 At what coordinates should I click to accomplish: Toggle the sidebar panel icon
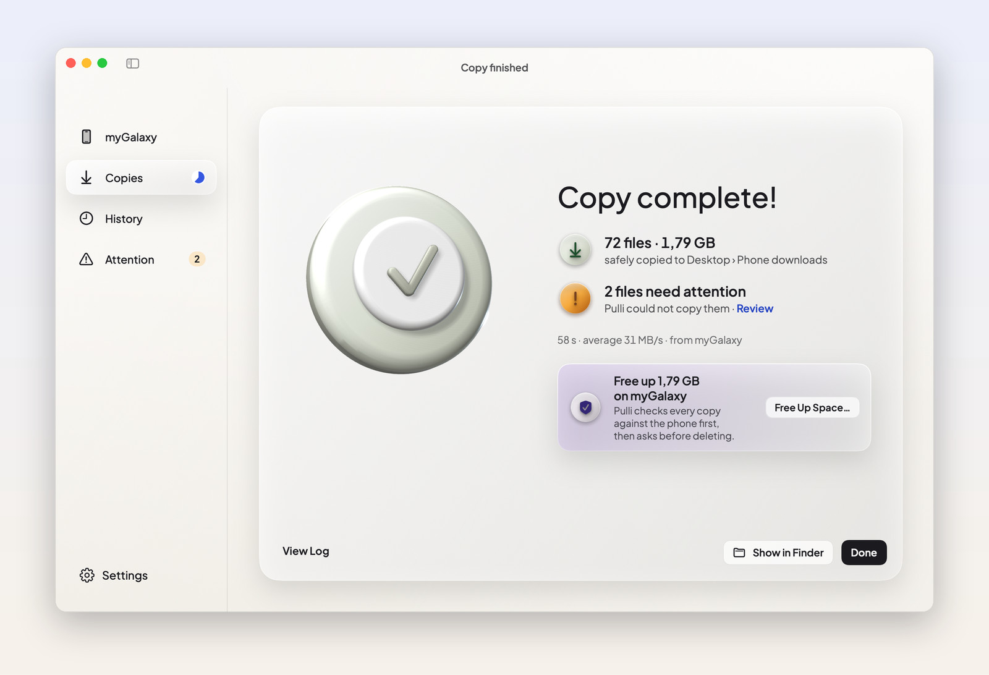tap(132, 64)
